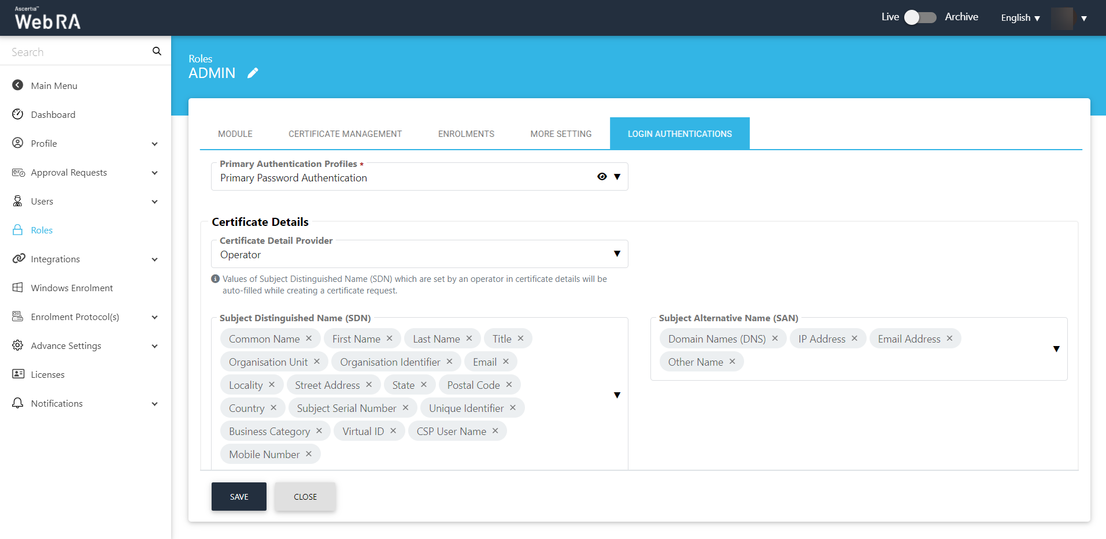Open the English language dropdown
This screenshot has width=1106, height=539.
coord(1020,18)
